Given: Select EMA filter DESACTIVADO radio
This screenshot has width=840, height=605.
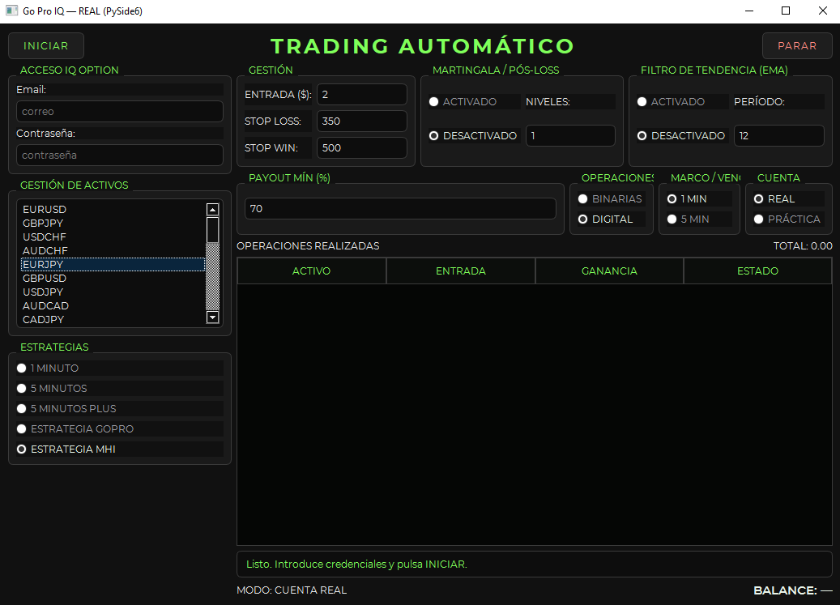Looking at the screenshot, I should tap(682, 136).
